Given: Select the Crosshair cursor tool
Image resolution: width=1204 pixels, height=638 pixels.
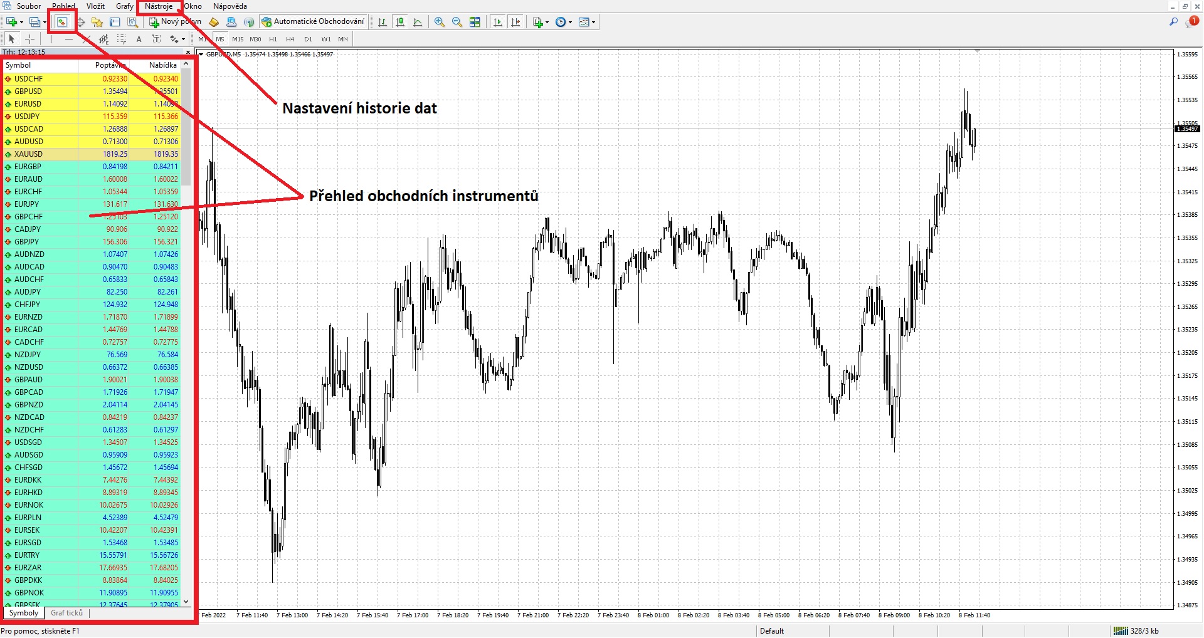Looking at the screenshot, I should (29, 39).
